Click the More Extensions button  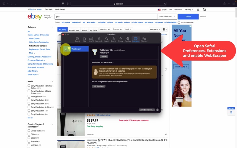click(x=147, y=110)
